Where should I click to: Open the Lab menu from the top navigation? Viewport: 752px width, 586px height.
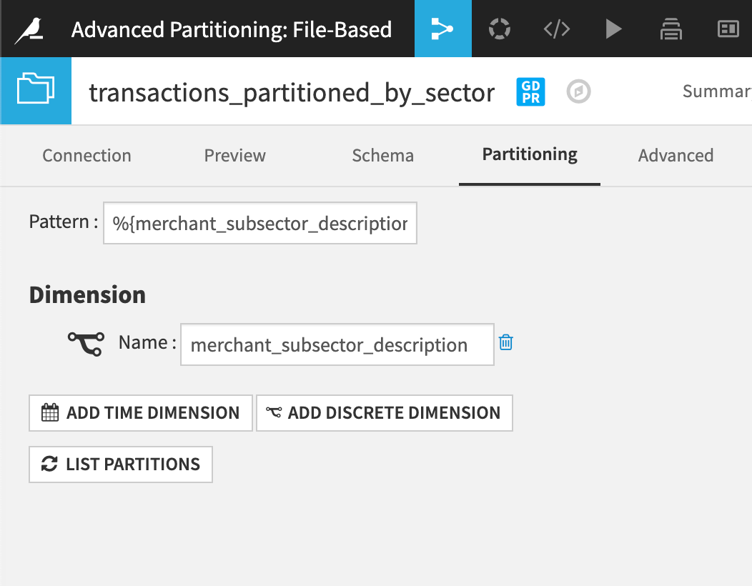[499, 29]
